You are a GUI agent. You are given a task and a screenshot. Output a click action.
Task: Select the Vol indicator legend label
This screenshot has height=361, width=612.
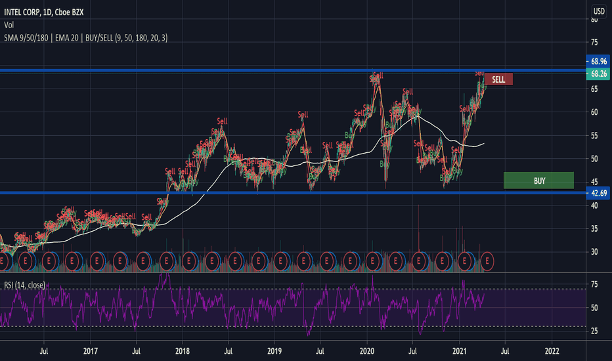(9, 25)
